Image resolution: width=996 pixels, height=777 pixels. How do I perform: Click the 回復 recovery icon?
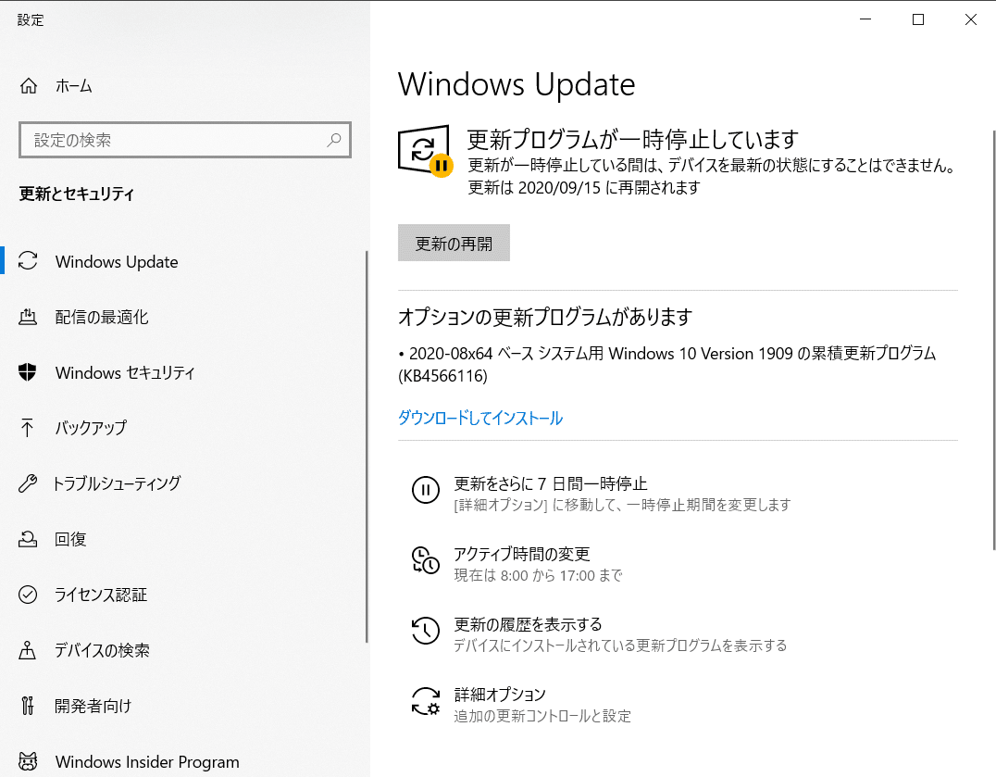[x=28, y=539]
